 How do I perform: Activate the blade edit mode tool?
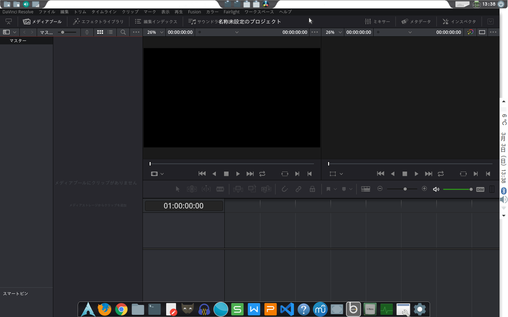click(220, 189)
